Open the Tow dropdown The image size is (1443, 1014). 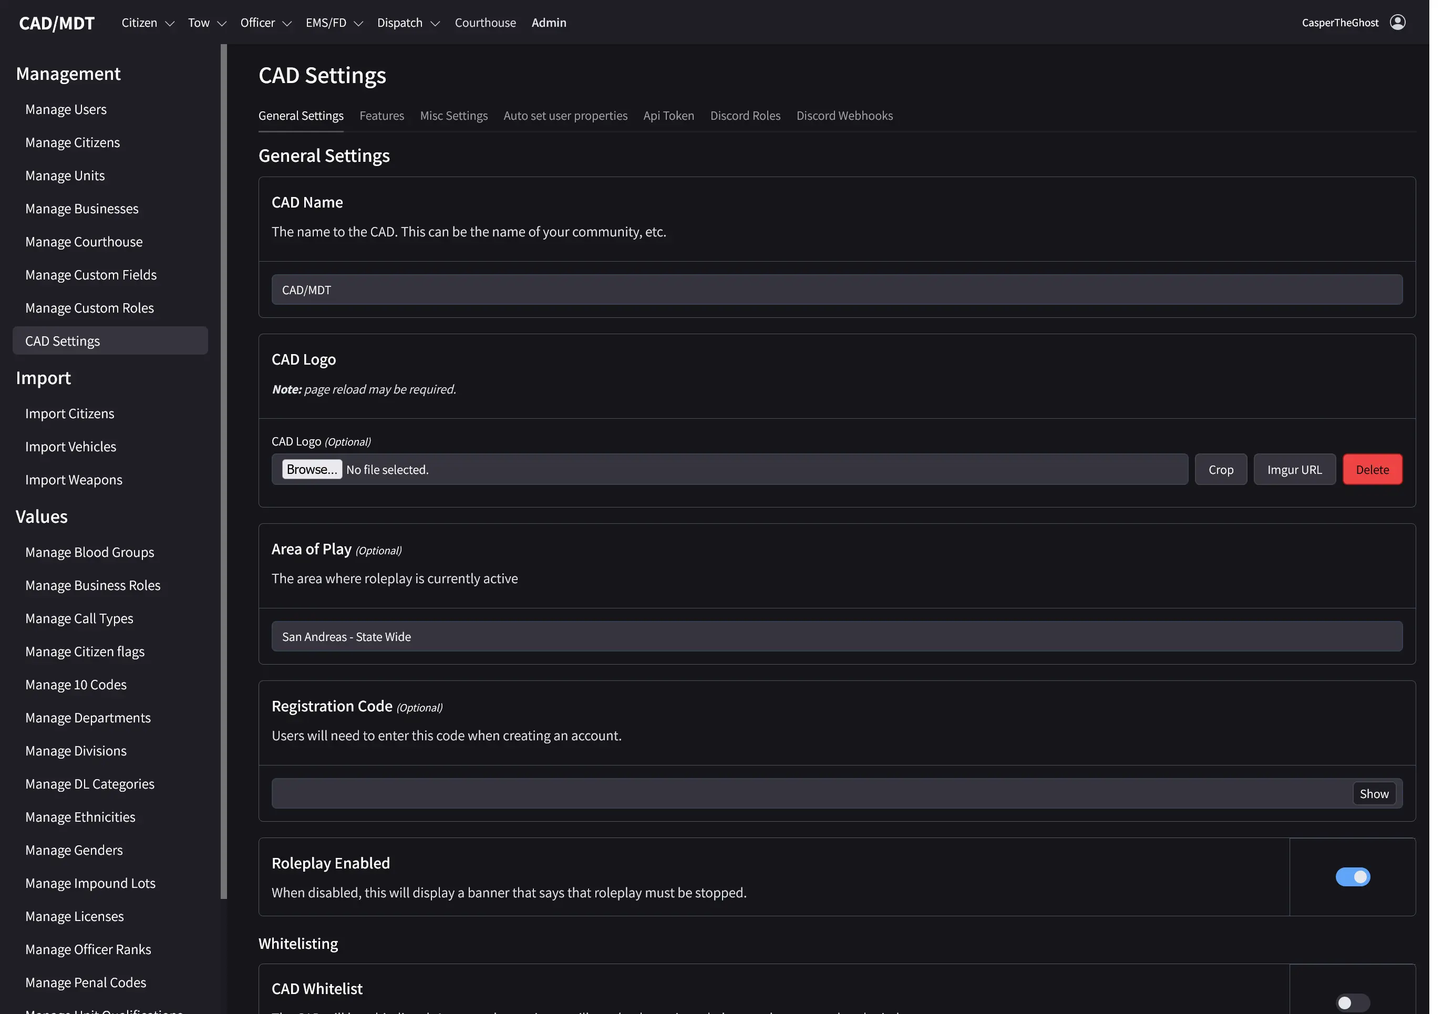coord(206,23)
